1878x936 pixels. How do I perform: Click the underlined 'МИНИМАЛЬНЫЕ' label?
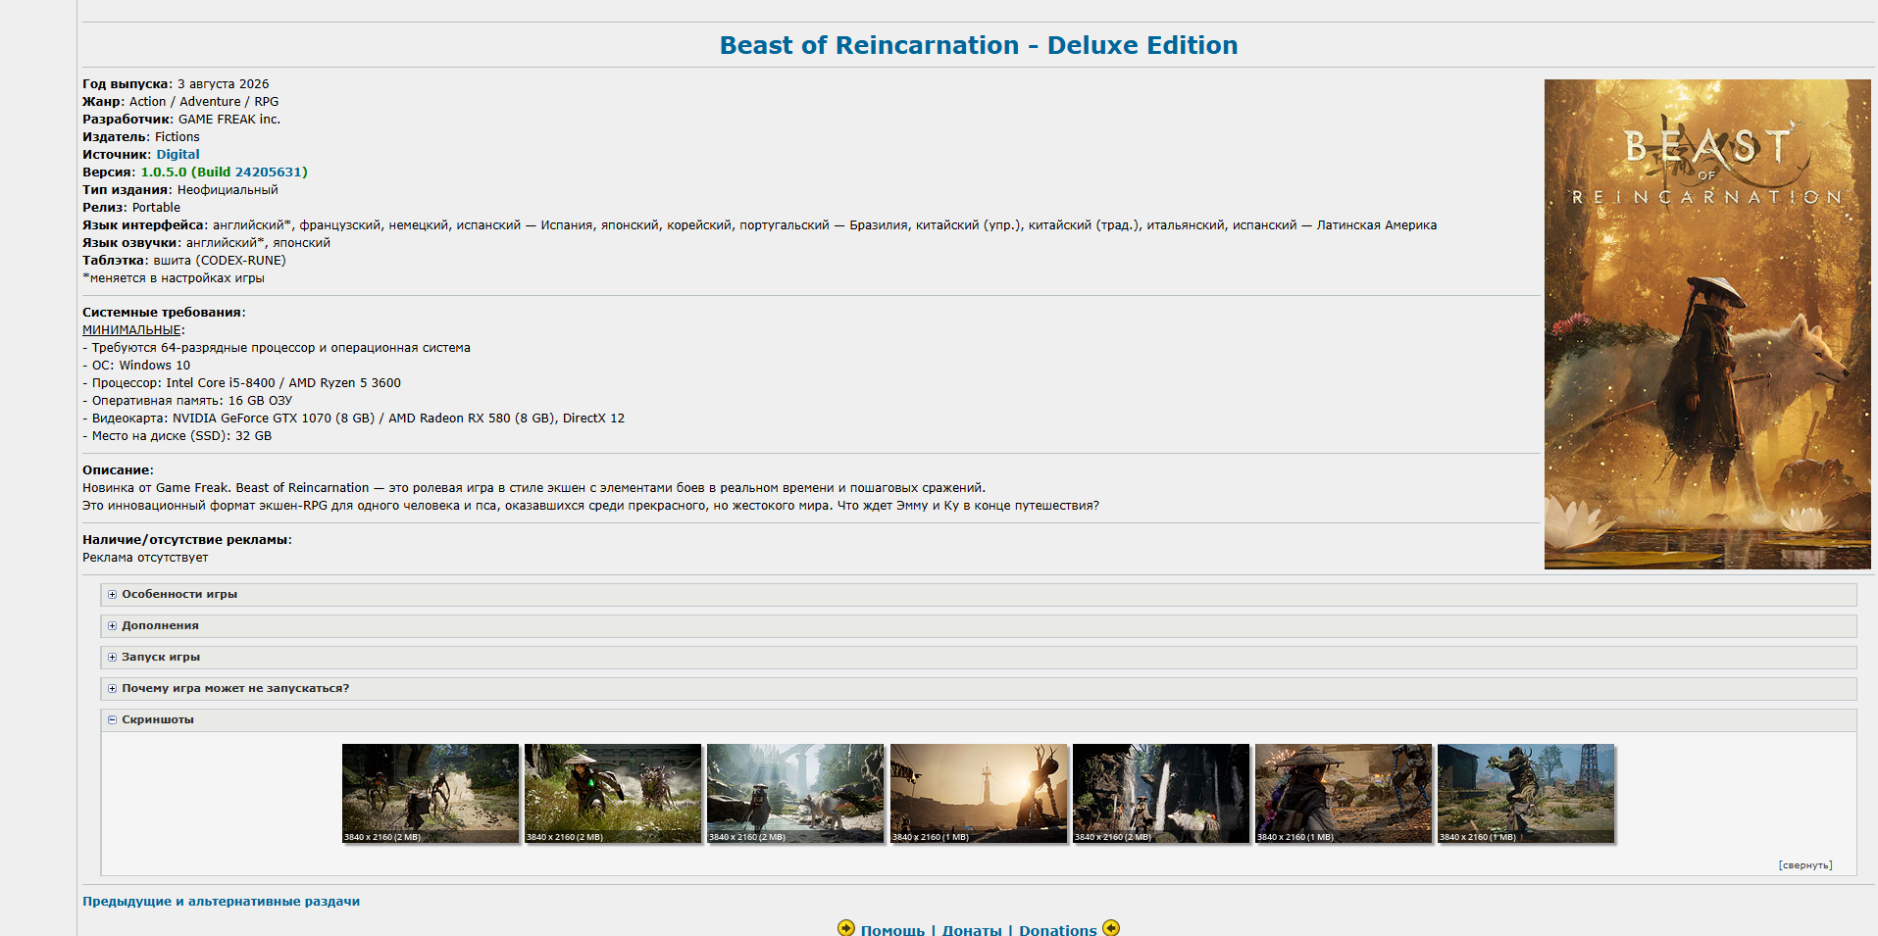pos(131,330)
